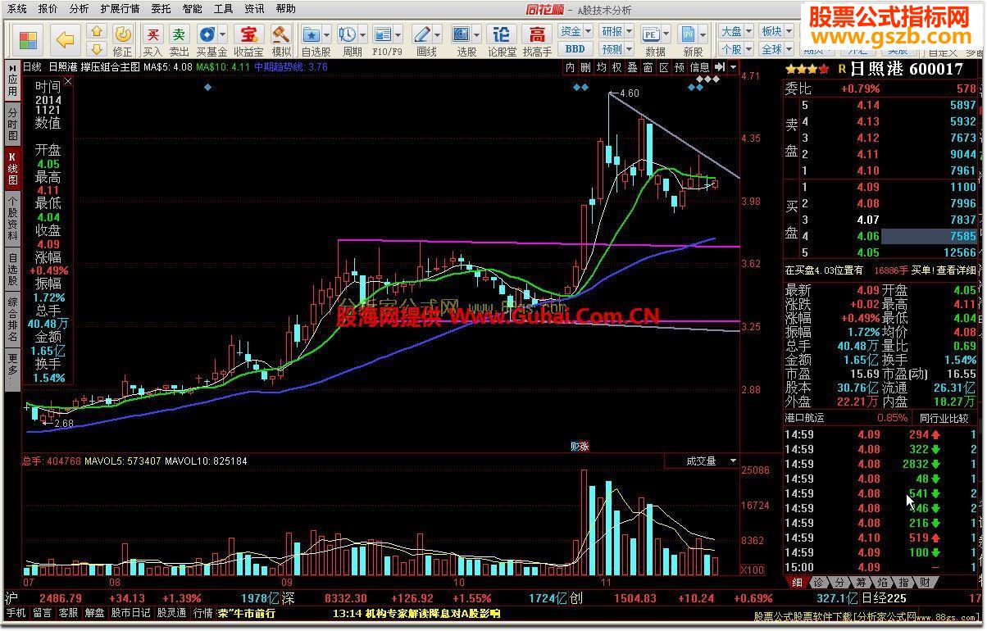The image size is (987, 631).
Task: Toggle the 权 adjustment button
Action: 616,67
